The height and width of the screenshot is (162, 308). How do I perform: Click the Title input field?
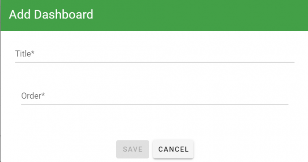tap(154, 54)
